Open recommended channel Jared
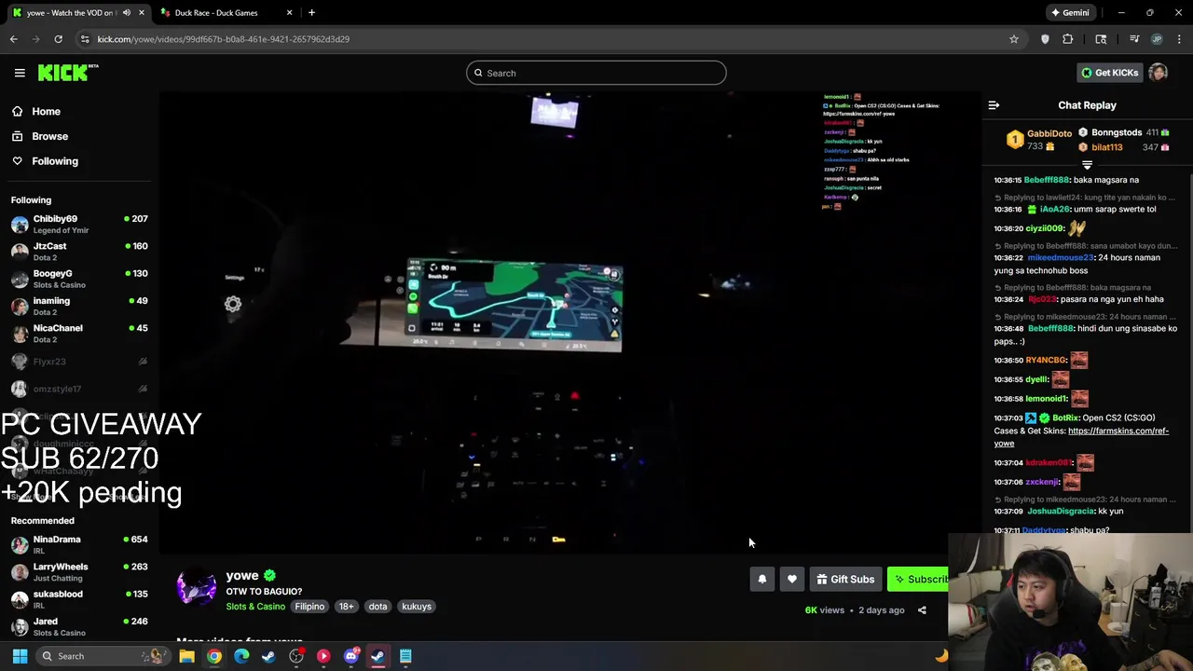 pos(79,626)
